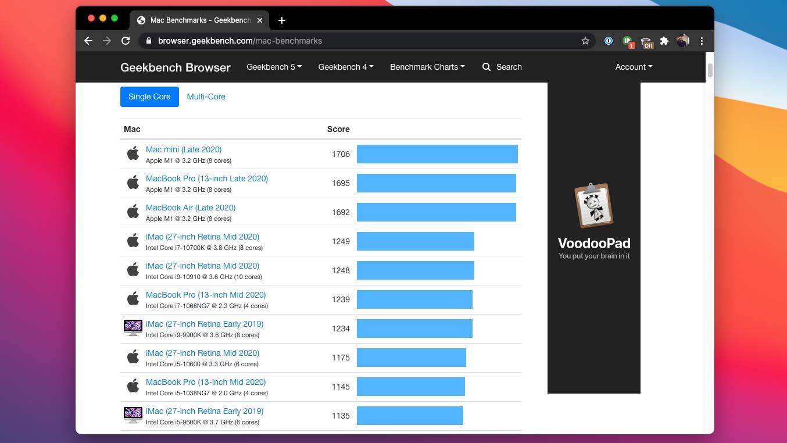Viewport: 787px width, 443px height.
Task: Click the Mac column header
Action: [132, 129]
